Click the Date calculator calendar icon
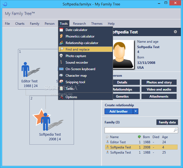This screenshot has width=183, height=168. click(61, 30)
